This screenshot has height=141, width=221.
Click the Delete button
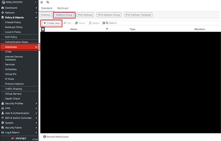[x=94, y=23]
